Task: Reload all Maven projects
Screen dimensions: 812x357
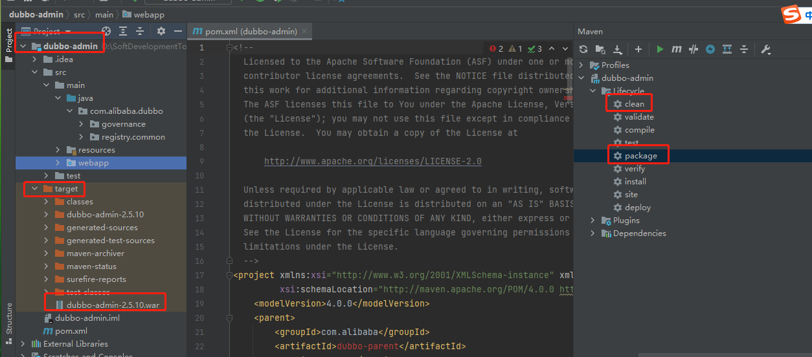Action: (583, 49)
